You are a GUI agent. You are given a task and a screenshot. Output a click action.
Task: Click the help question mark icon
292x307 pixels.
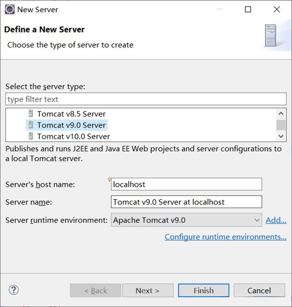pyautogui.click(x=14, y=290)
